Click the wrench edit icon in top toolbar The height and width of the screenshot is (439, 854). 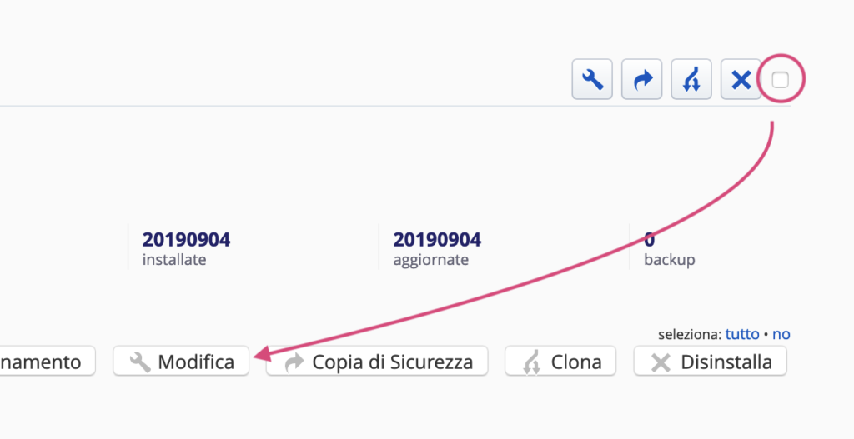592,80
